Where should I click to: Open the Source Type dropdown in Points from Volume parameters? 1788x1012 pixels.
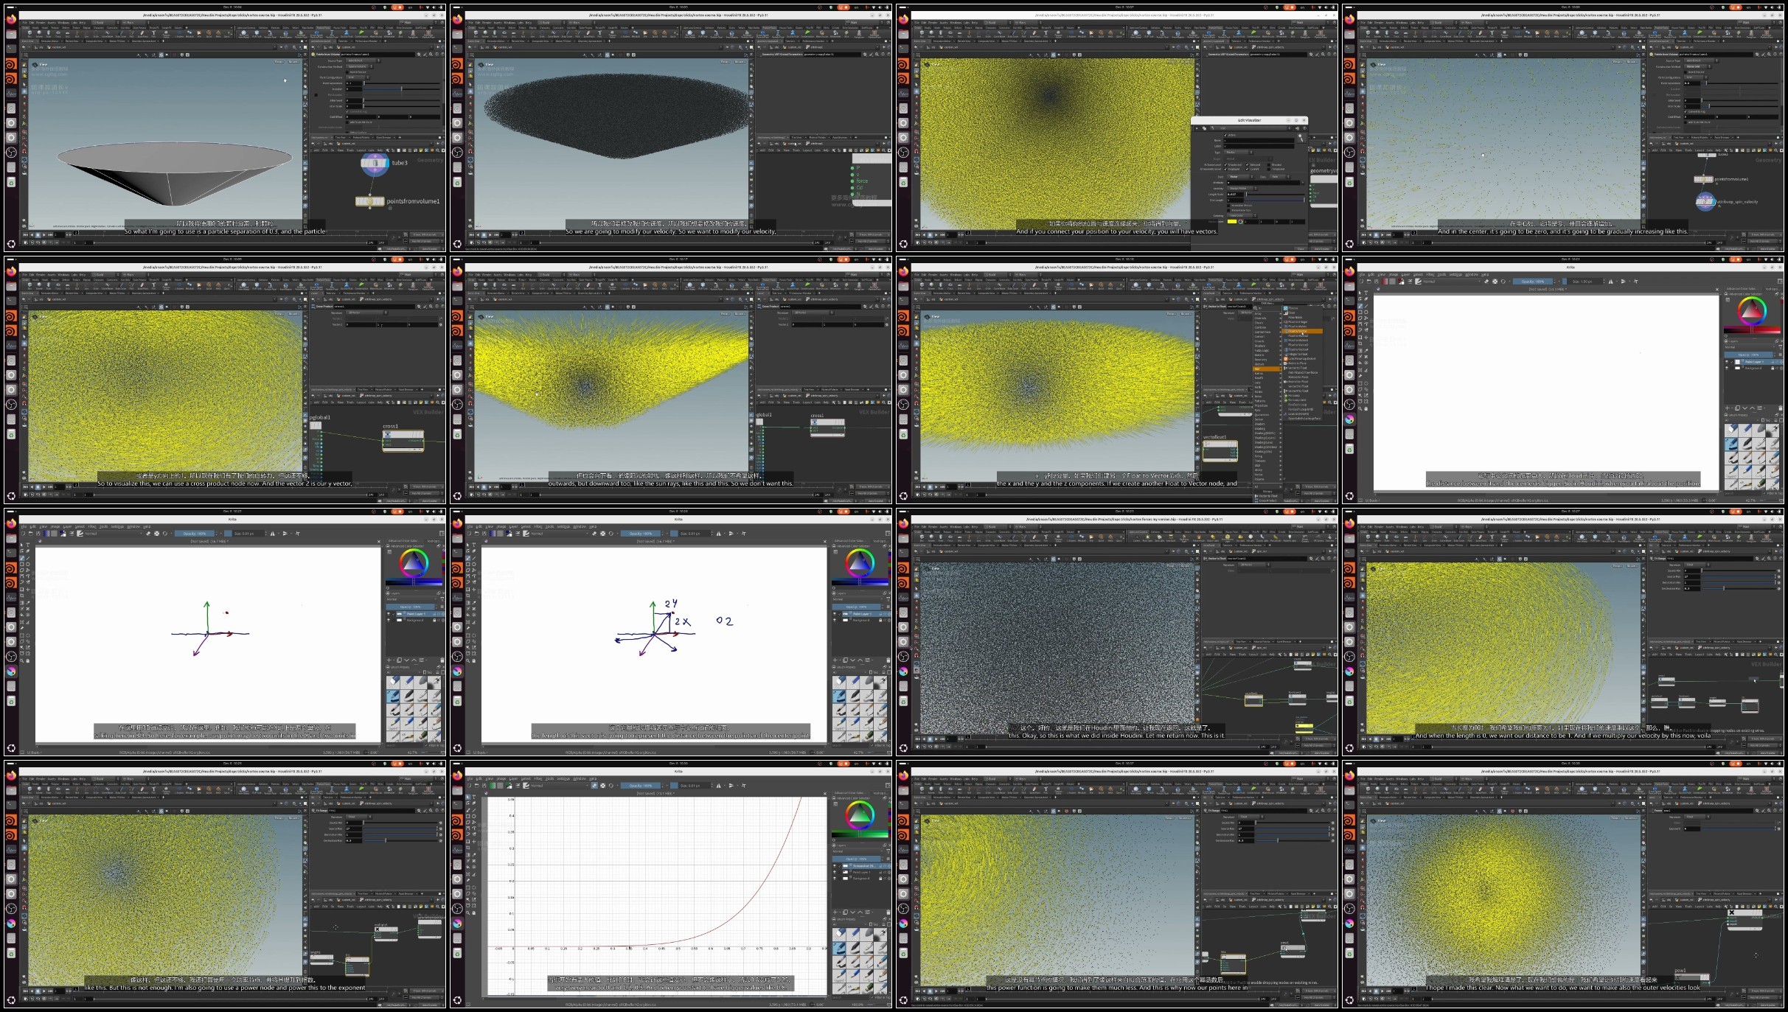pyautogui.click(x=362, y=60)
